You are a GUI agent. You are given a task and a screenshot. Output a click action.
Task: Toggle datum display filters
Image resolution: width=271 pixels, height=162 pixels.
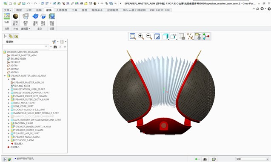click(190, 37)
